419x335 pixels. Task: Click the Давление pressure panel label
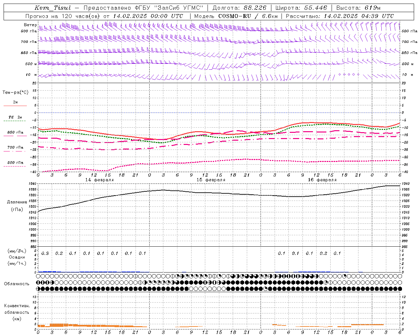[17, 202]
